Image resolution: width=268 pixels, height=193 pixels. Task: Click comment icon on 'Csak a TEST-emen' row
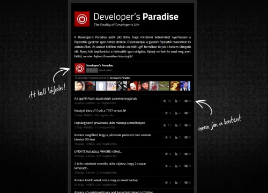coord(186,113)
